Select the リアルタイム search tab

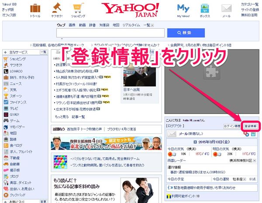pyautogui.click(x=131, y=25)
